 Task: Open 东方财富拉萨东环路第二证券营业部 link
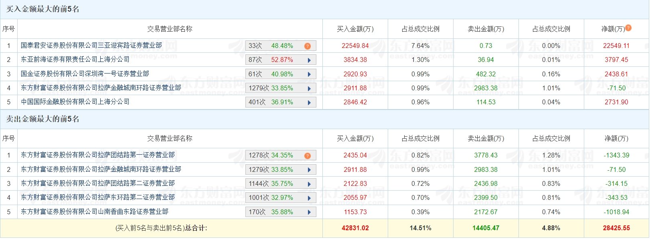pos(98,197)
